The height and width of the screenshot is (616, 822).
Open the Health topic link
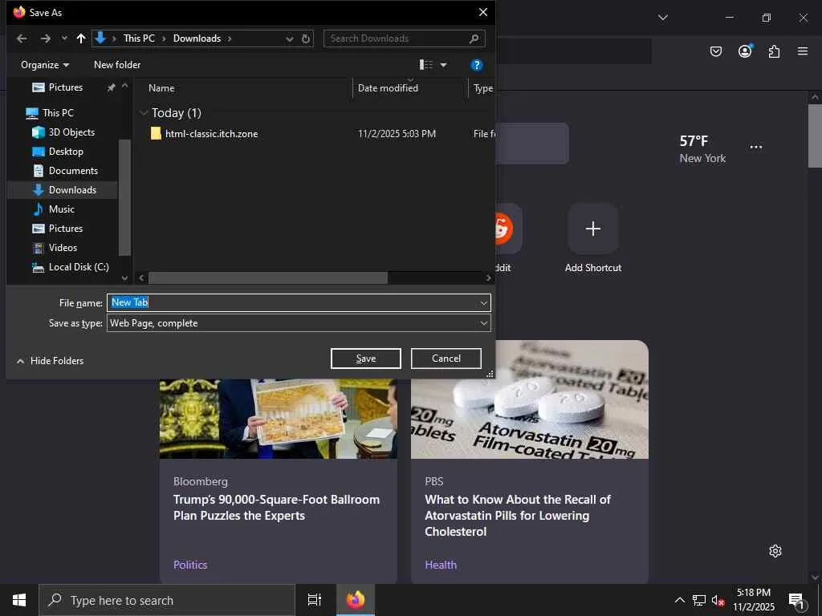441,565
